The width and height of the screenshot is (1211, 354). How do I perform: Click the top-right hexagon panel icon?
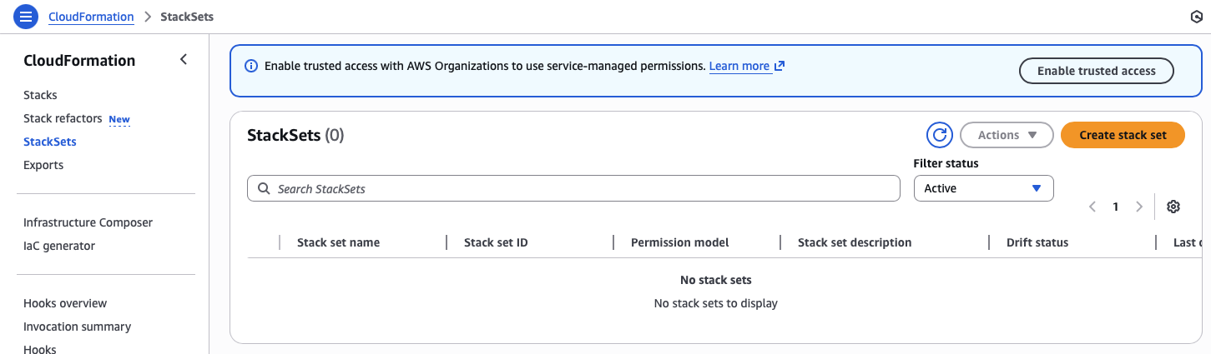(1195, 17)
